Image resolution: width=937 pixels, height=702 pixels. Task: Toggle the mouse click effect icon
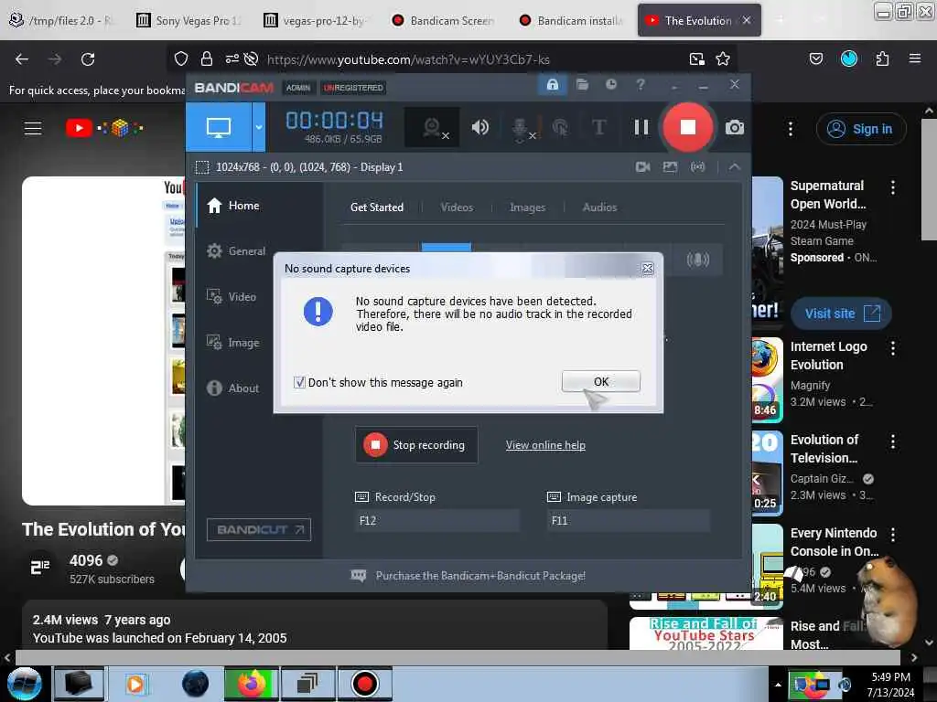click(560, 127)
